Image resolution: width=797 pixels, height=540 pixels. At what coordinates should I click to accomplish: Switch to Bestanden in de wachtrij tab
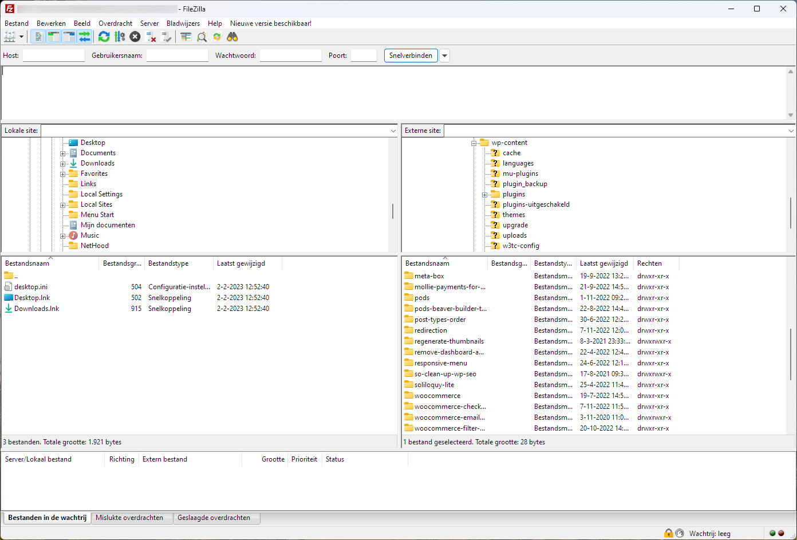[x=47, y=518]
